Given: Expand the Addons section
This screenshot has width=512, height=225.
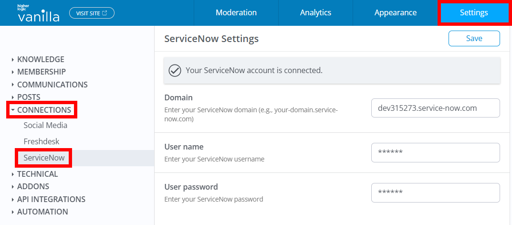Looking at the screenshot, I should (x=33, y=186).
